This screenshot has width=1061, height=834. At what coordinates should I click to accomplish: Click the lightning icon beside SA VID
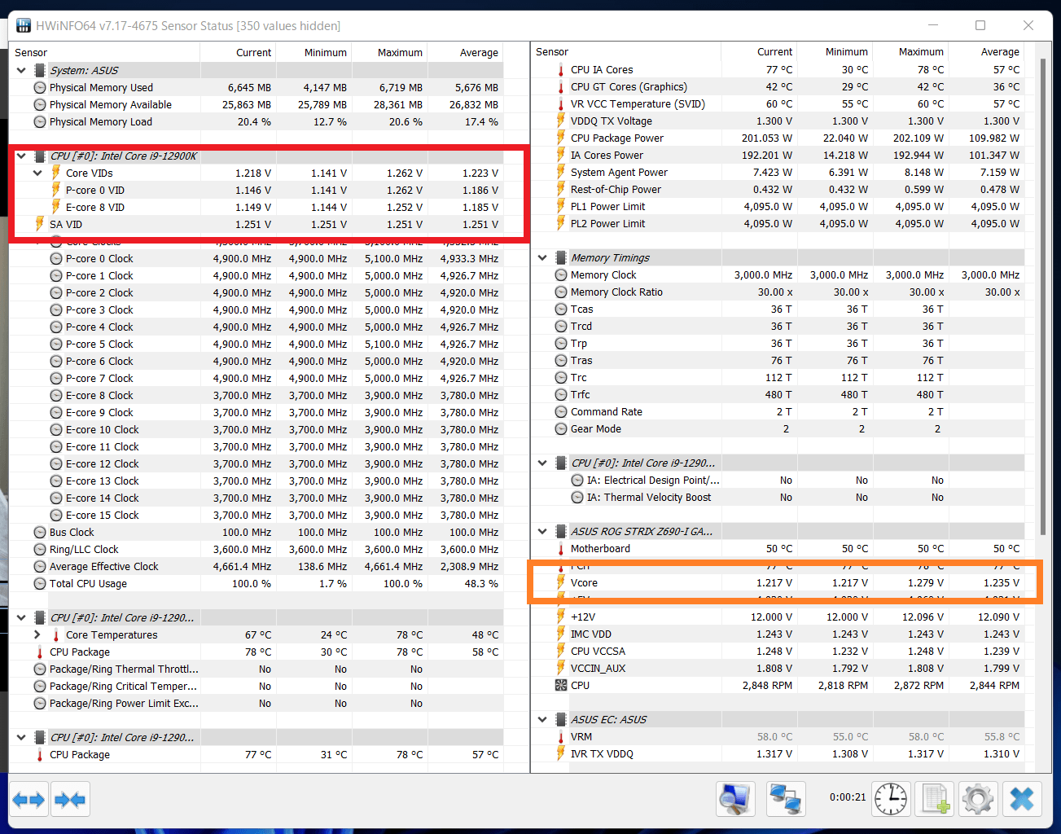pyautogui.click(x=40, y=224)
